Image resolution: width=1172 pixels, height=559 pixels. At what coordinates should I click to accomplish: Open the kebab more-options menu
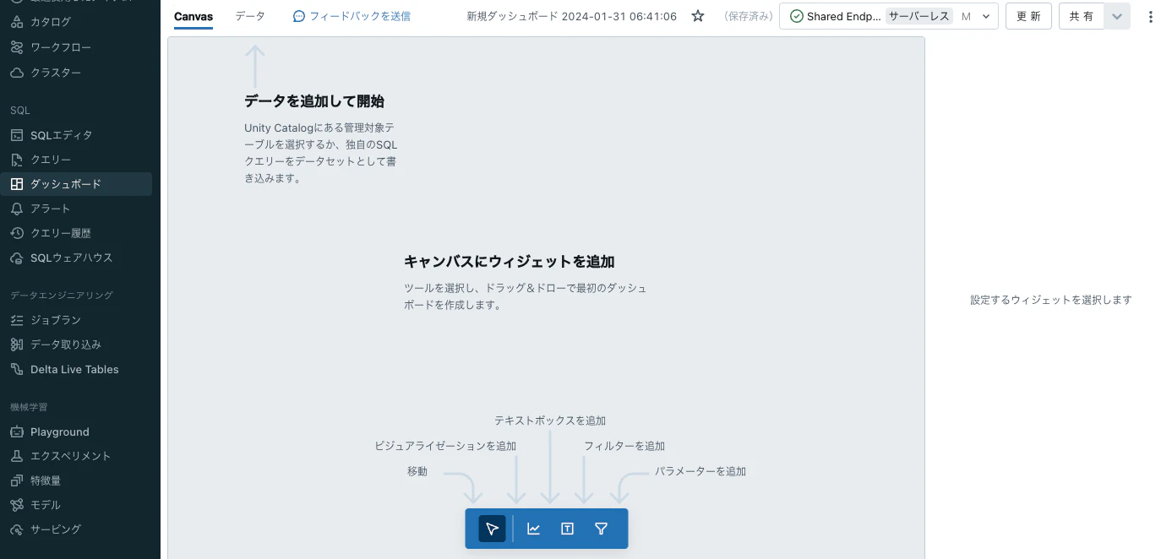pyautogui.click(x=1150, y=16)
